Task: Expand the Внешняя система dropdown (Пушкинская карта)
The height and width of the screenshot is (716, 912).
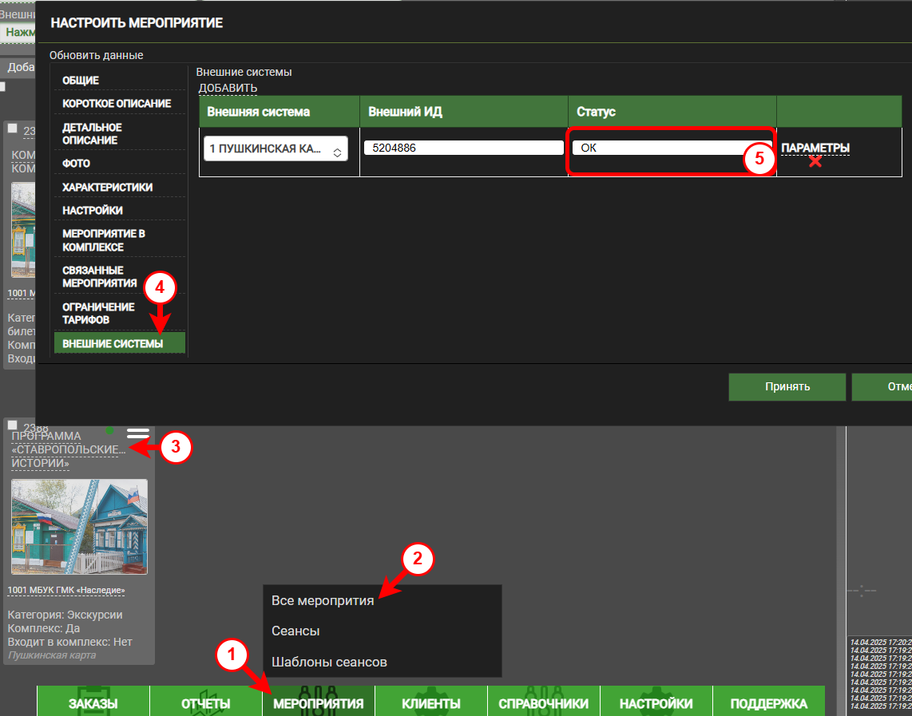Action: click(276, 149)
